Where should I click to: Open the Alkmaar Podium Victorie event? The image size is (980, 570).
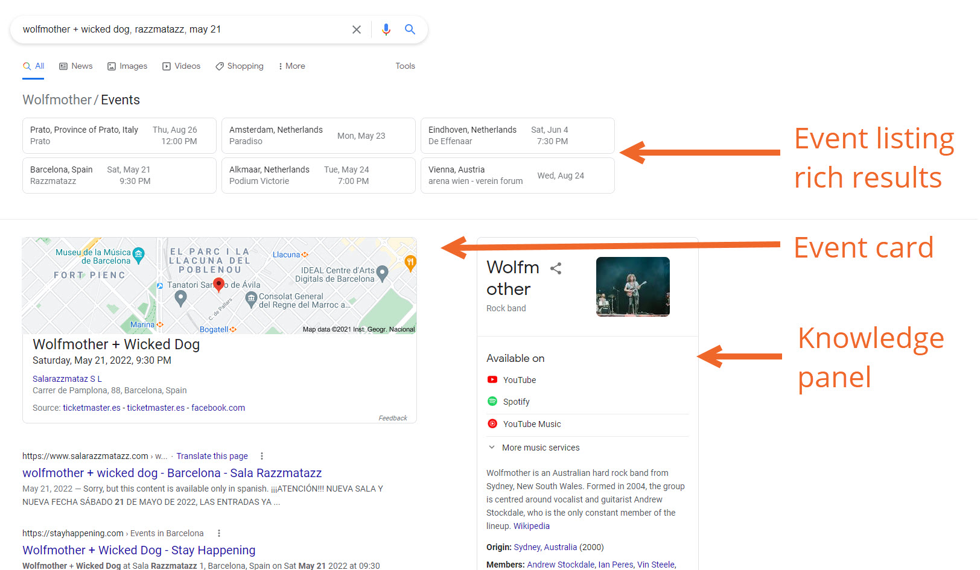coord(319,176)
